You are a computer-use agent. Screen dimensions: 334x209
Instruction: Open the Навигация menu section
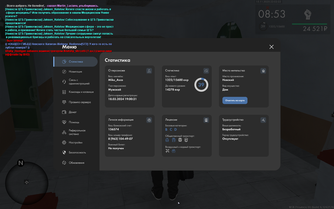click(75, 72)
